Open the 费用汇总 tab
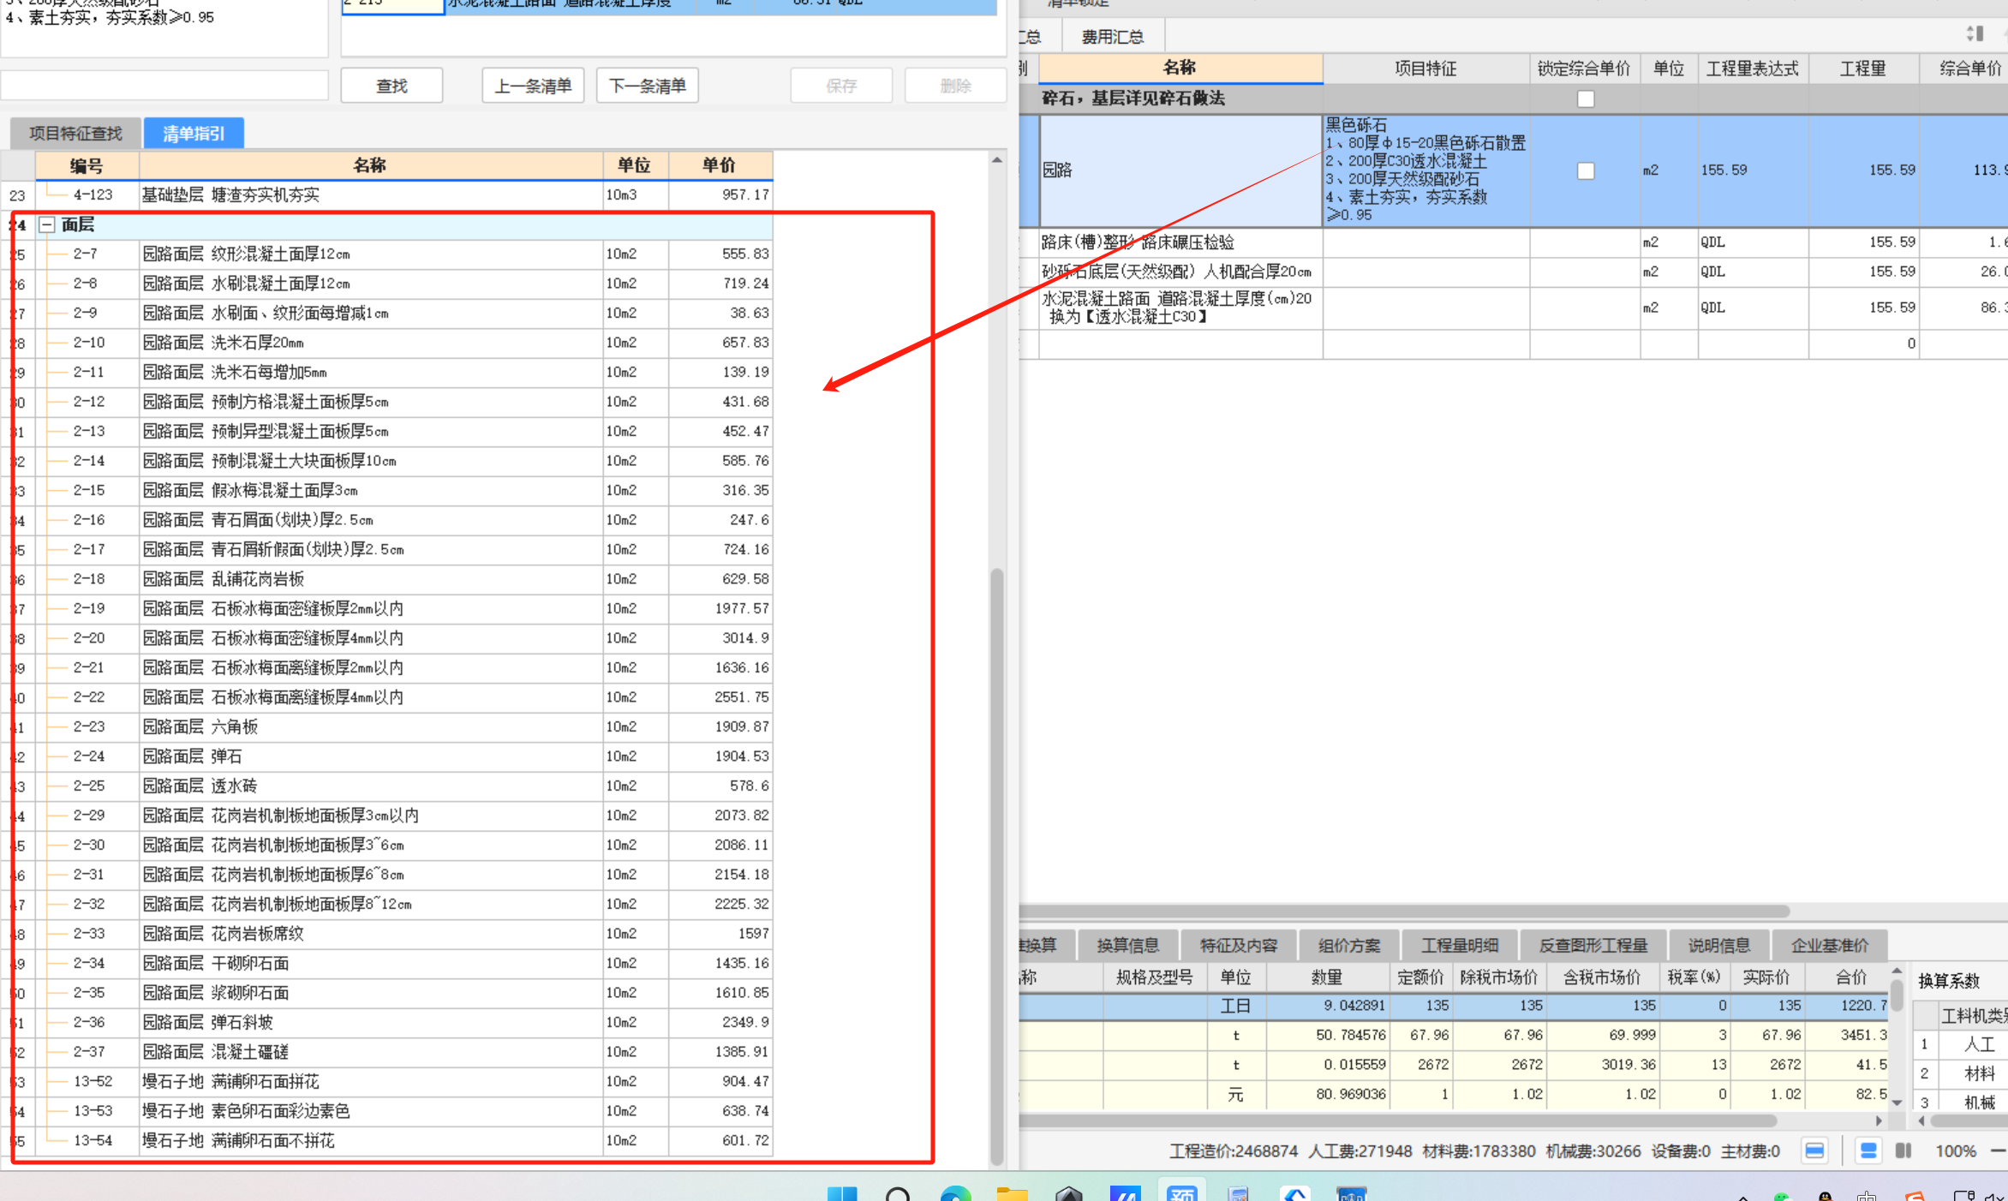 click(1113, 37)
